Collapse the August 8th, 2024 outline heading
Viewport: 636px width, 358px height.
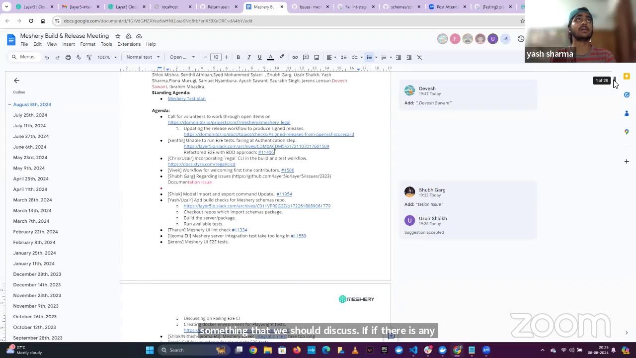(x=9, y=104)
